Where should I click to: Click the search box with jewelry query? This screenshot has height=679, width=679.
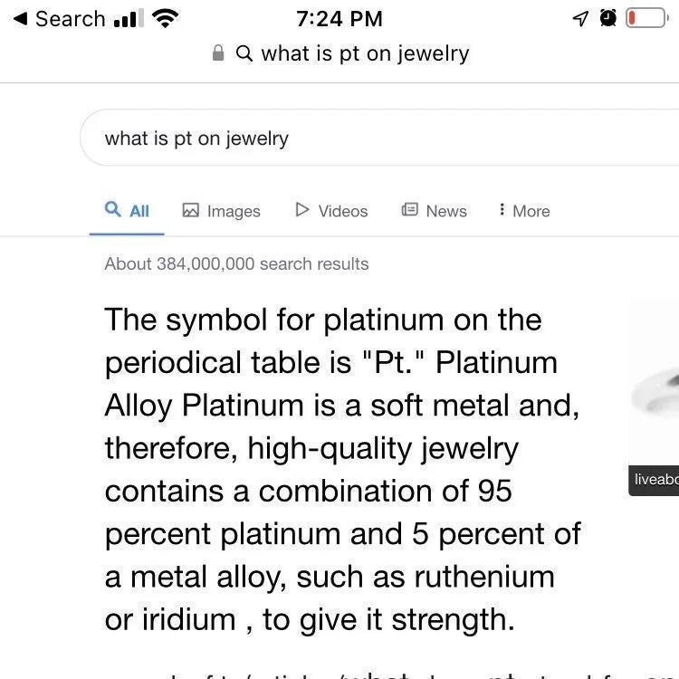(x=379, y=138)
